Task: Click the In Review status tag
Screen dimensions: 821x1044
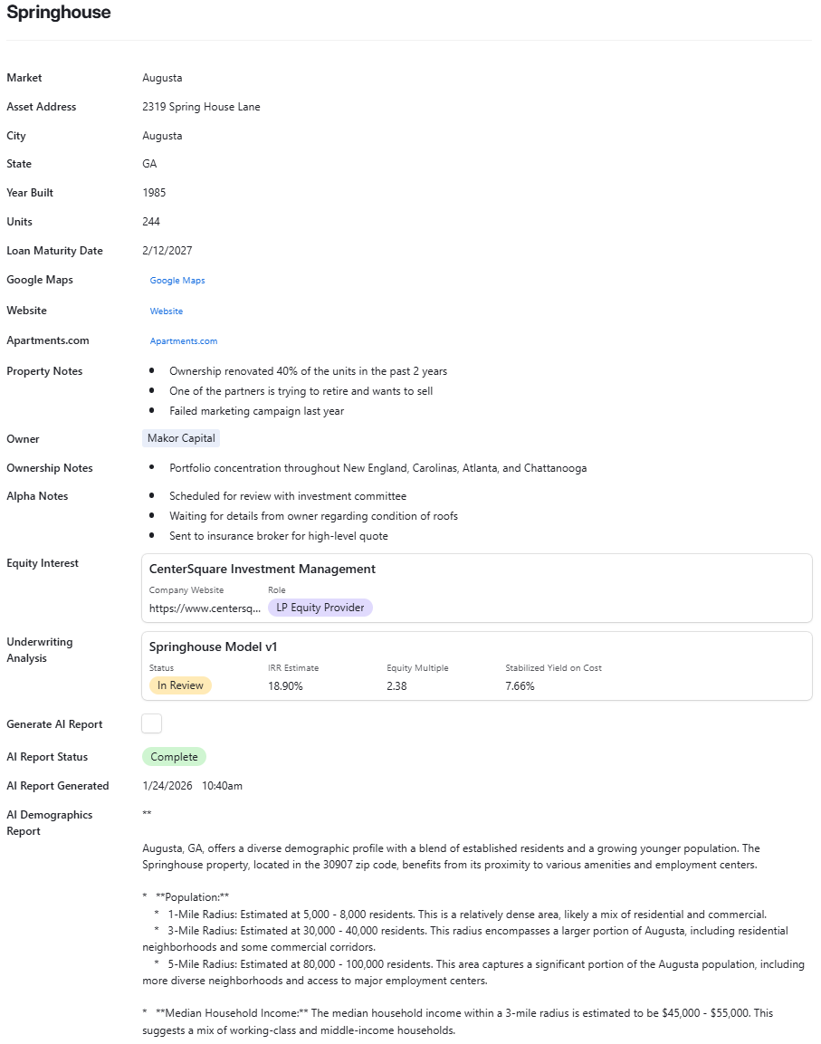Action: [x=179, y=685]
